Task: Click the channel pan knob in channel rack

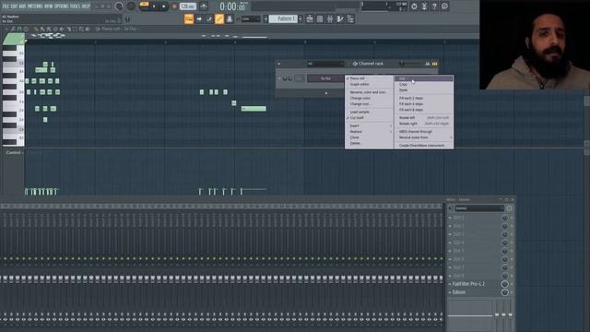Action: coord(285,78)
